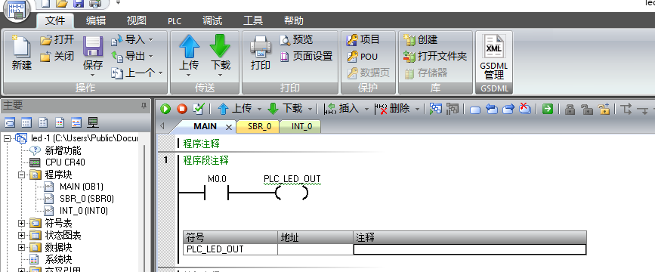Click the open padlock unforce icon
655x272 pixels.
[587, 110]
